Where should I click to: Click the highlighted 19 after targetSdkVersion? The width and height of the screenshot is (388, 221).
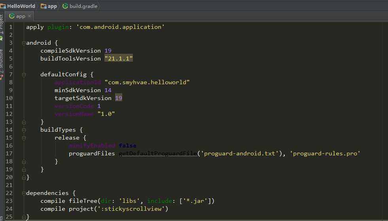click(x=119, y=98)
